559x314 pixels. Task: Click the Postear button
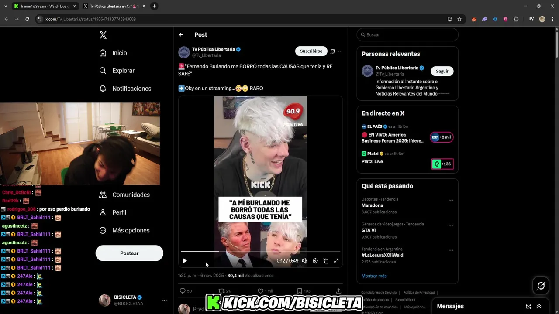[129, 253]
